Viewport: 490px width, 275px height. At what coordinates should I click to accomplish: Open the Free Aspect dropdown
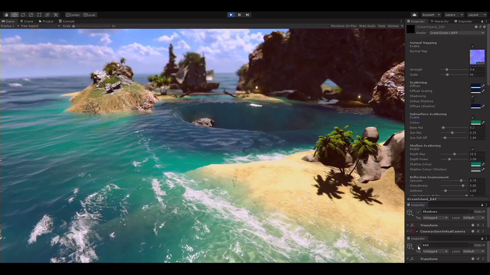(41, 26)
